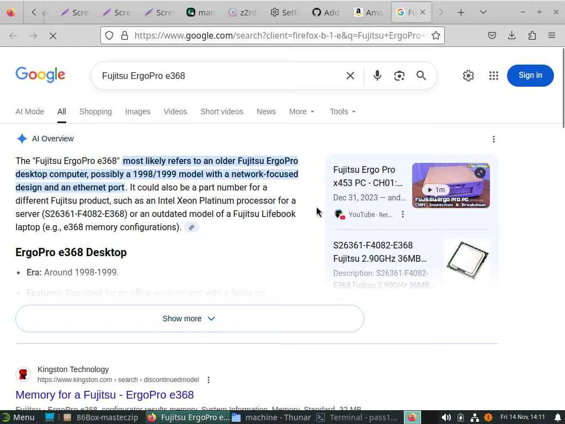Open the Tools dropdown
Viewport: 565px width, 424px height.
click(343, 112)
